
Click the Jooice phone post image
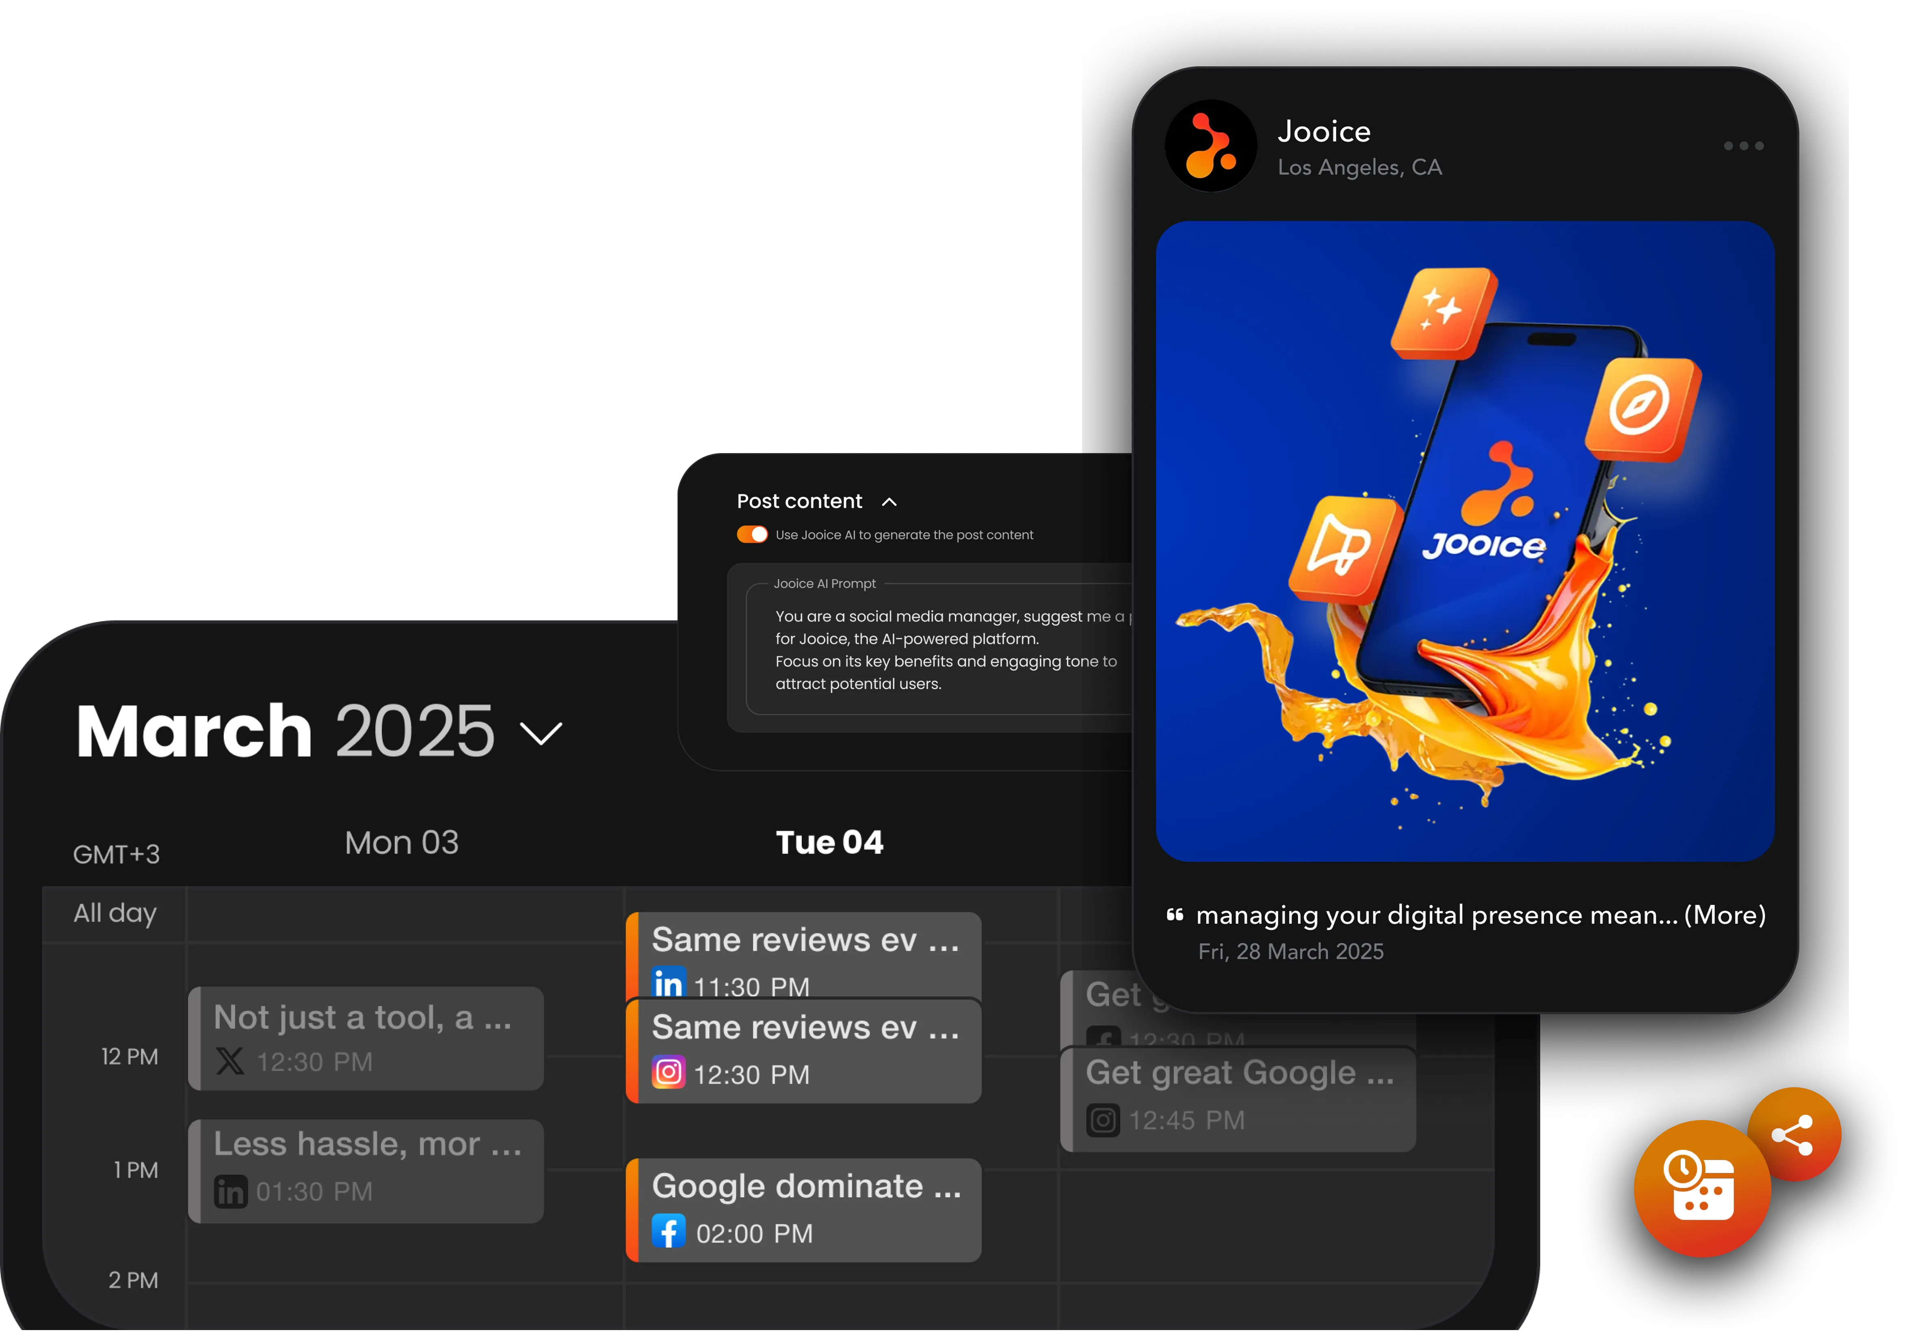pos(1465,540)
